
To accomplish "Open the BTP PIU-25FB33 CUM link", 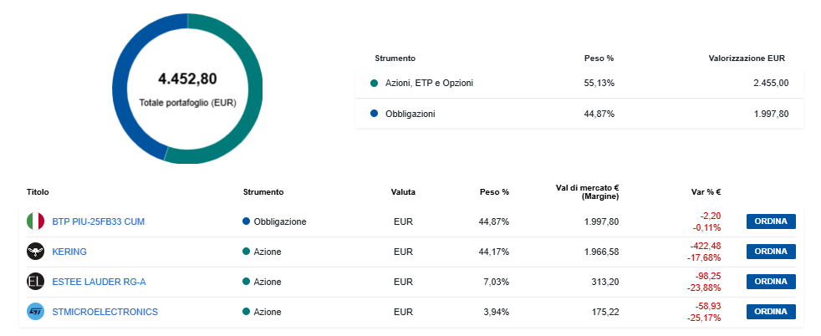I will click(99, 221).
